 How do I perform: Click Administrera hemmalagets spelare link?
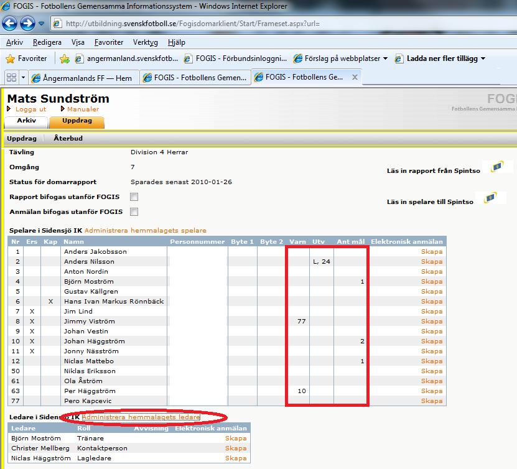pos(146,230)
